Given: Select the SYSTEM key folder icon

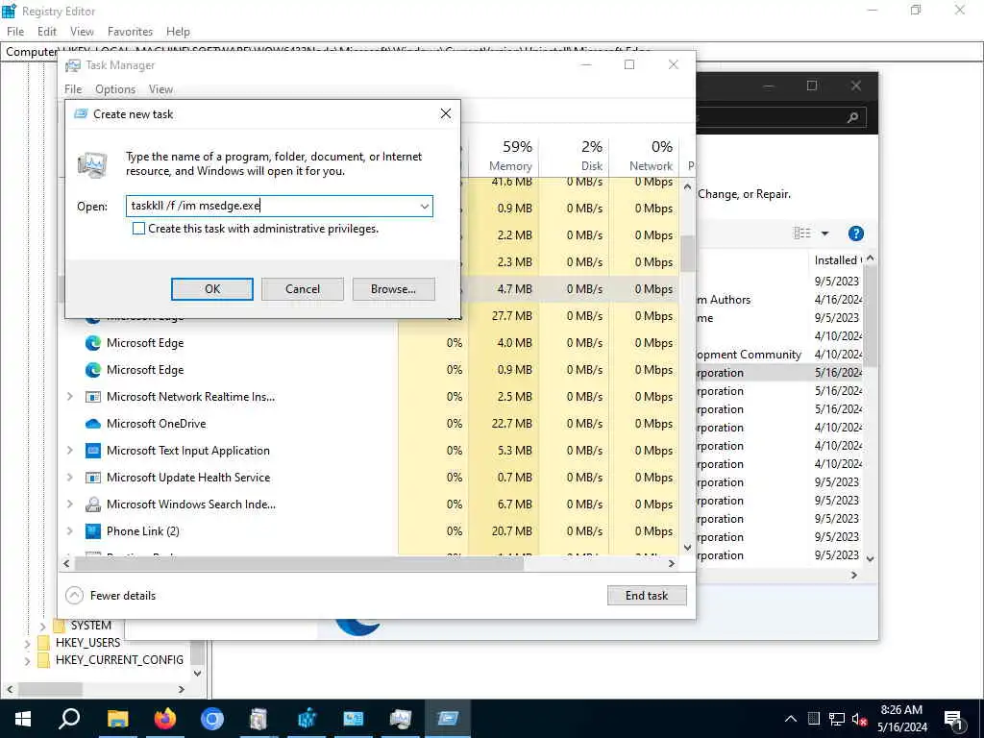Looking at the screenshot, I should pyautogui.click(x=59, y=625).
